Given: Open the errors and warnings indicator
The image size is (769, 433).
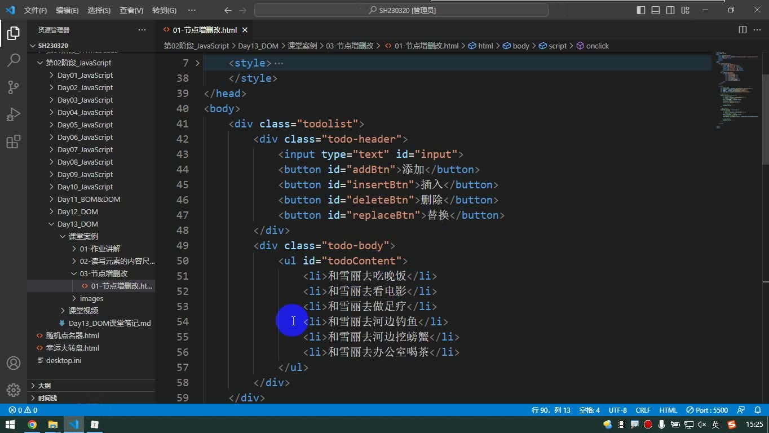Looking at the screenshot, I should 23,410.
